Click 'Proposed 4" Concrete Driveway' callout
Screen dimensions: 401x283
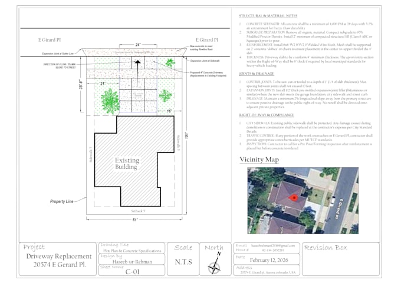(x=206, y=72)
